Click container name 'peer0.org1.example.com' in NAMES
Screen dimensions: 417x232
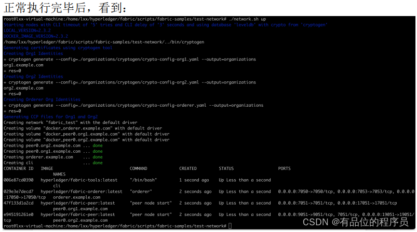80,209
